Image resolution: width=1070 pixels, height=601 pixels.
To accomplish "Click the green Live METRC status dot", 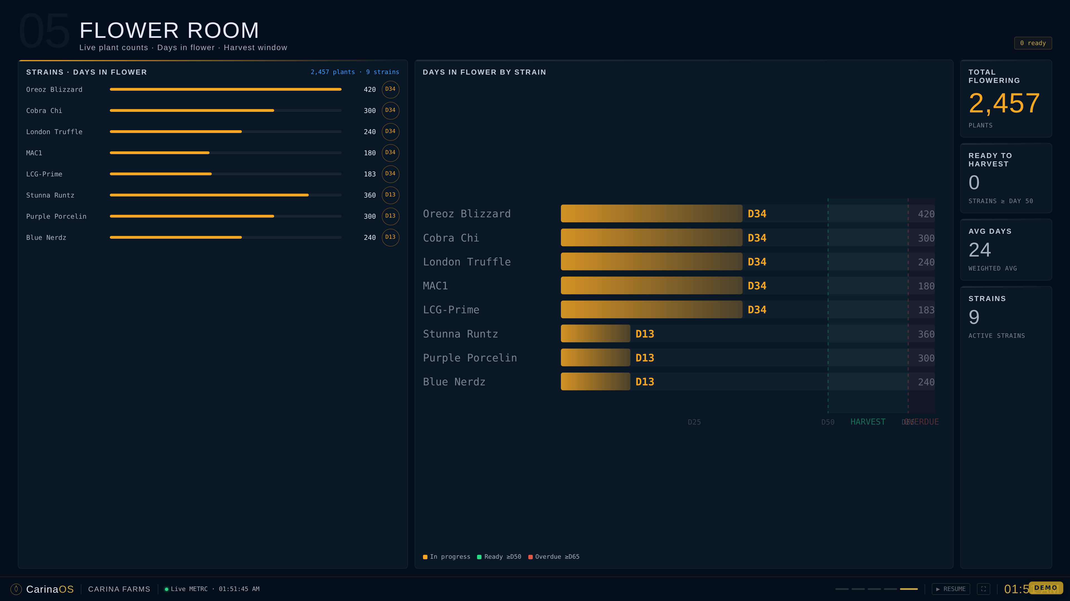I will click(167, 589).
